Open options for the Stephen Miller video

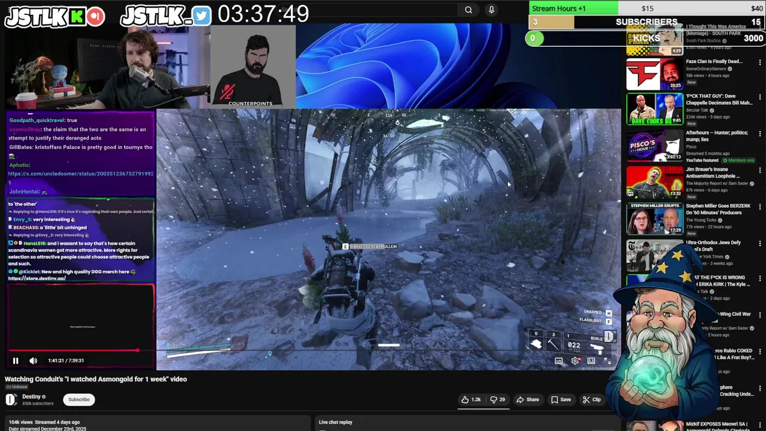click(x=760, y=207)
